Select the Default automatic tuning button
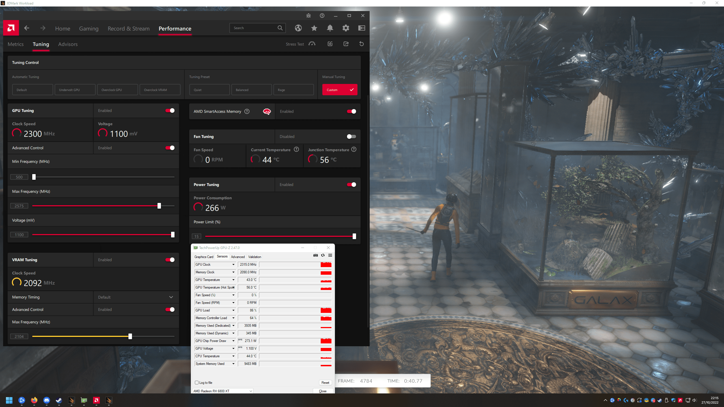 coord(33,90)
